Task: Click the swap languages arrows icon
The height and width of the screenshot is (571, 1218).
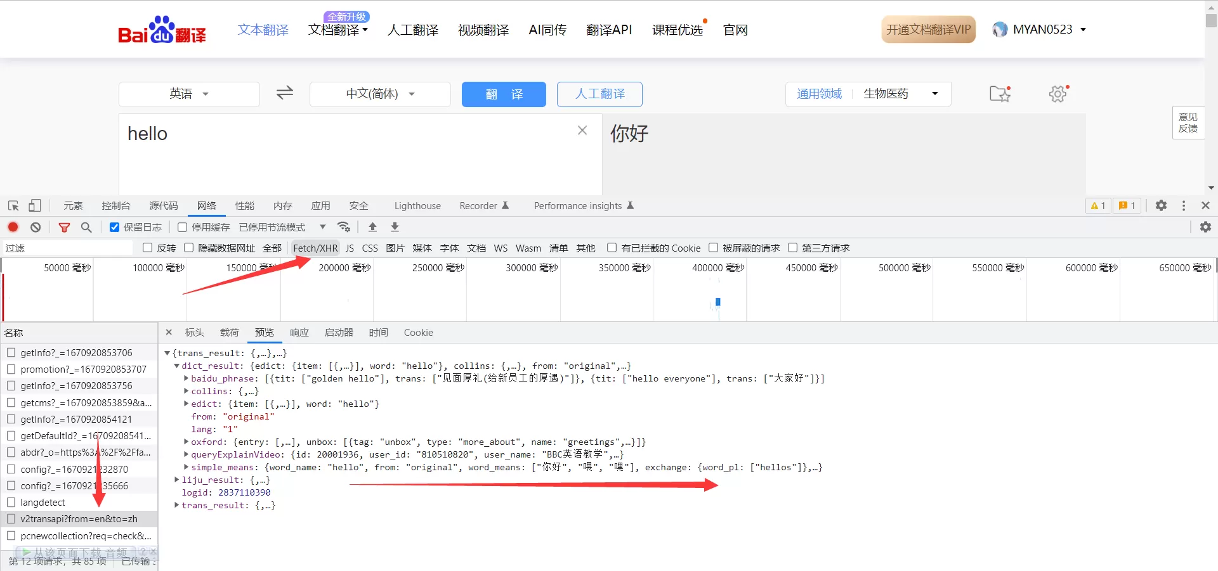Action: (285, 93)
